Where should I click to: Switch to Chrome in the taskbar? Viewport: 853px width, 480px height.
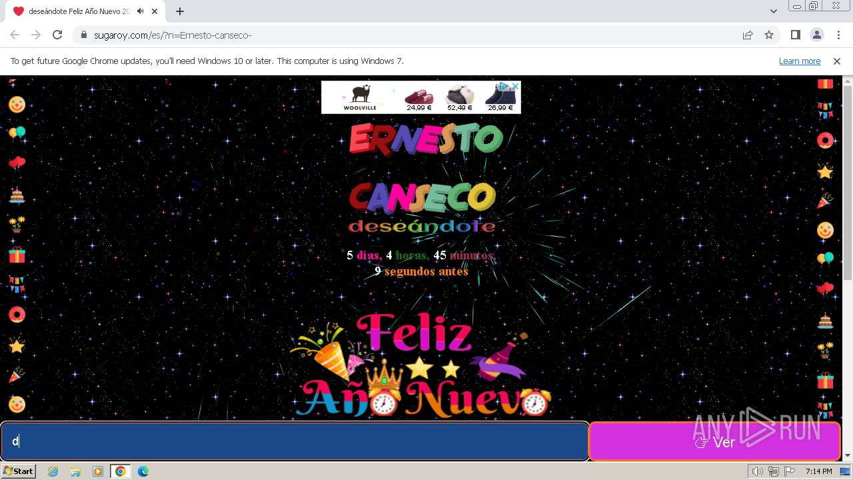(120, 471)
